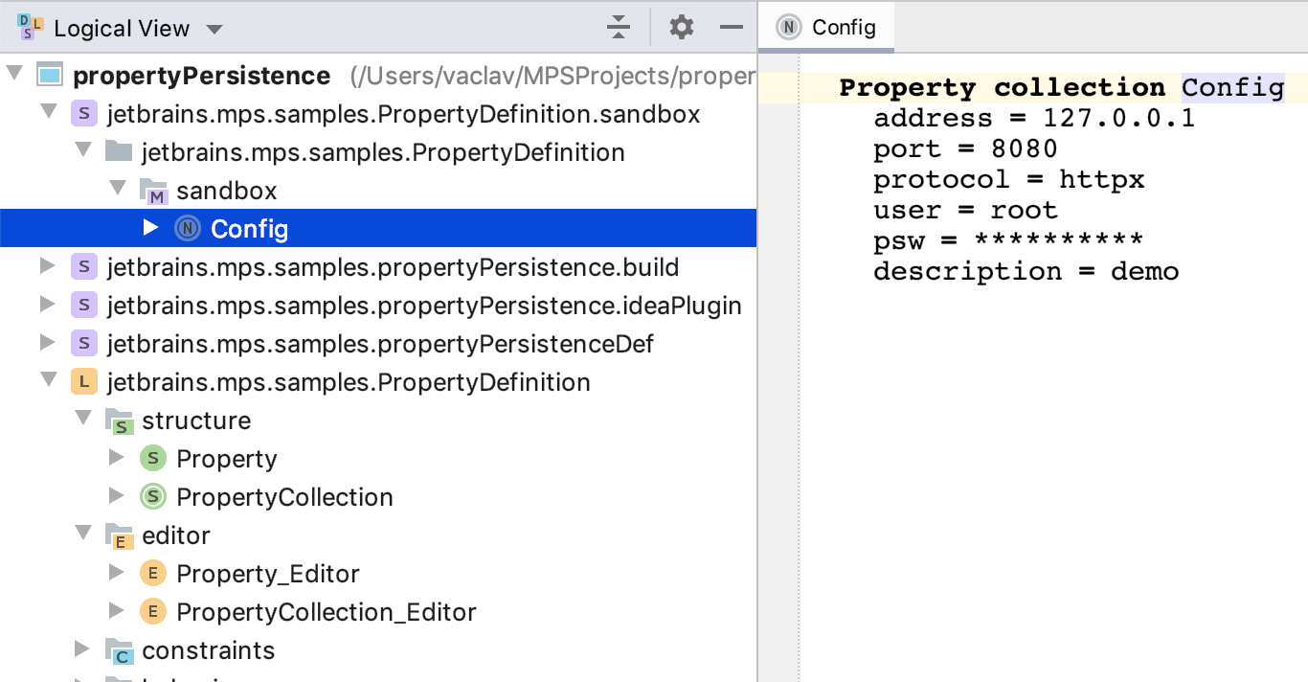Collapse the editor aspect folder

pos(82,534)
